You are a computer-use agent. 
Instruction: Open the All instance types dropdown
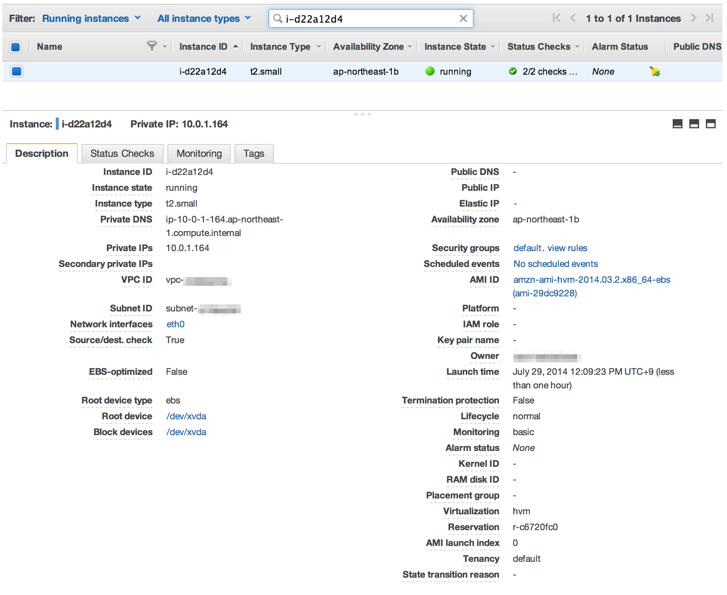coord(204,18)
